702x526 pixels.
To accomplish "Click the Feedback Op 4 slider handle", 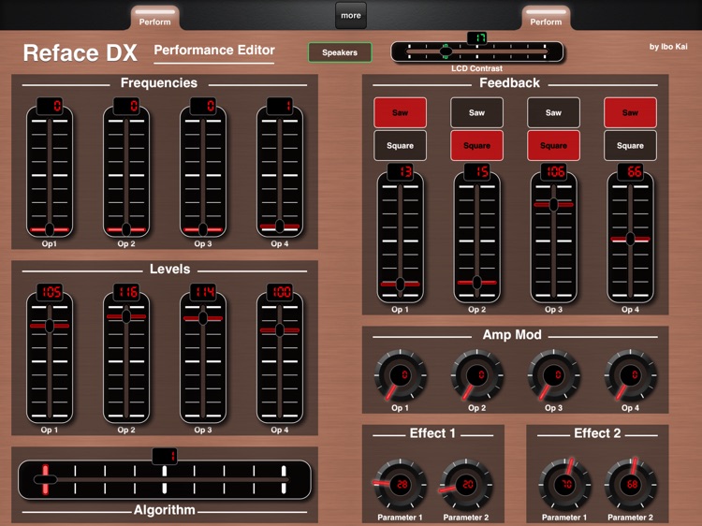I will pos(630,239).
